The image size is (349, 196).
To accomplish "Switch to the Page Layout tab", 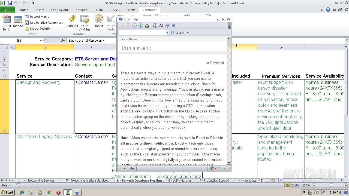I will (x=60, y=10).
